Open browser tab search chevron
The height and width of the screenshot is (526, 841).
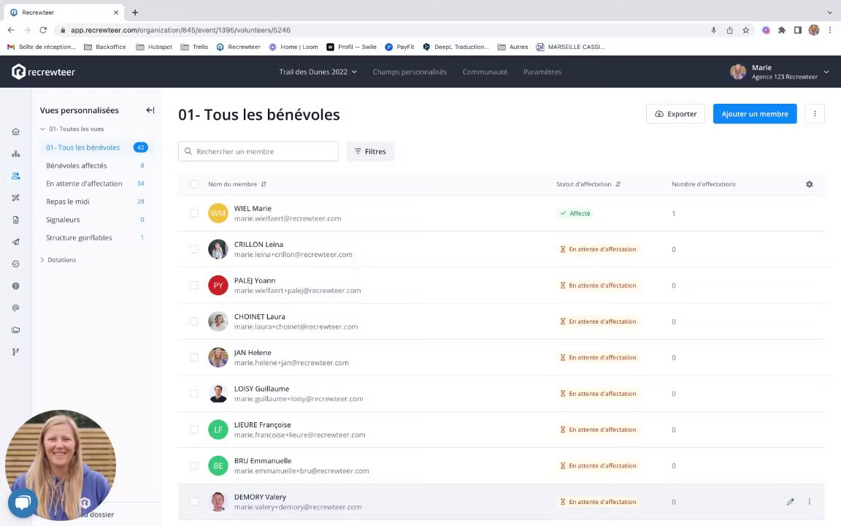(x=830, y=12)
